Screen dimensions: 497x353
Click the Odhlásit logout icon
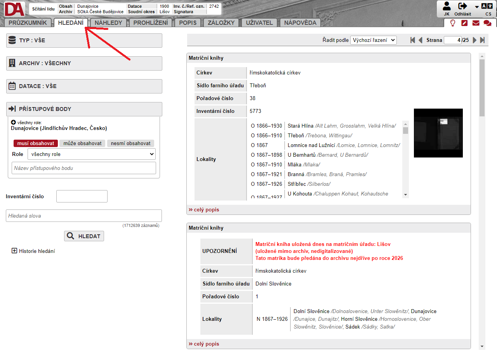[x=462, y=6]
